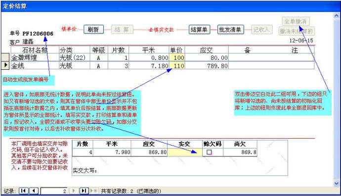Image resolution: width=341 pixels, height=196 pixels.
Task: Click the greyed-out 结算 button
Action: coord(122,29)
